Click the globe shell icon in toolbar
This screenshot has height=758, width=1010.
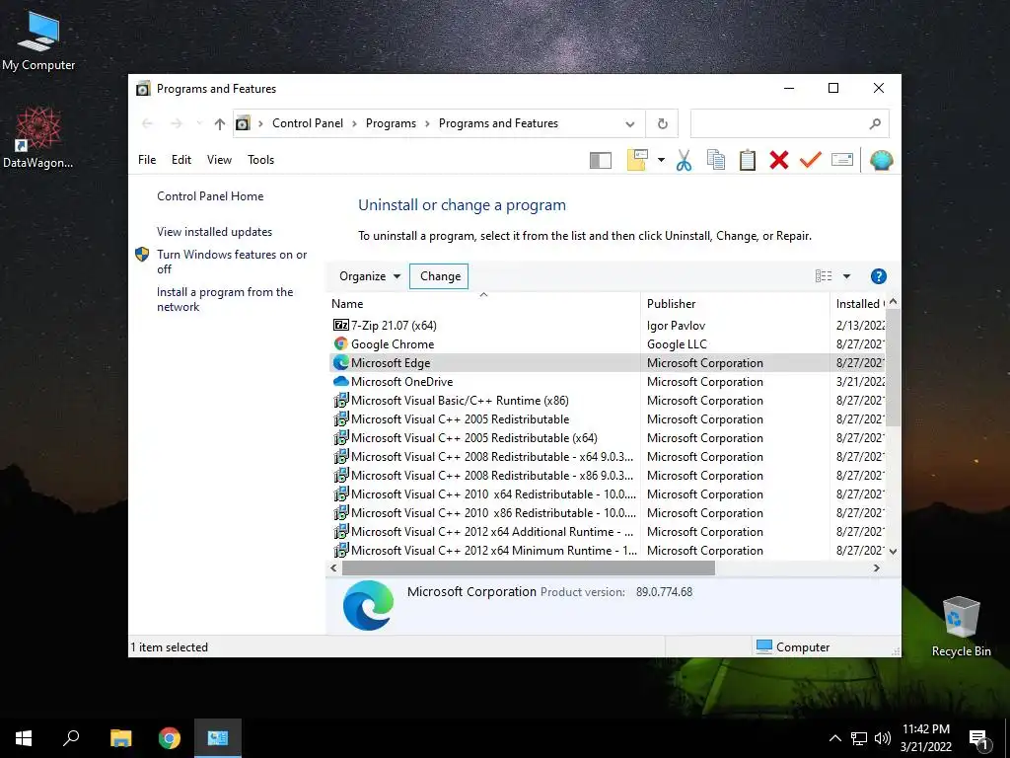point(881,160)
